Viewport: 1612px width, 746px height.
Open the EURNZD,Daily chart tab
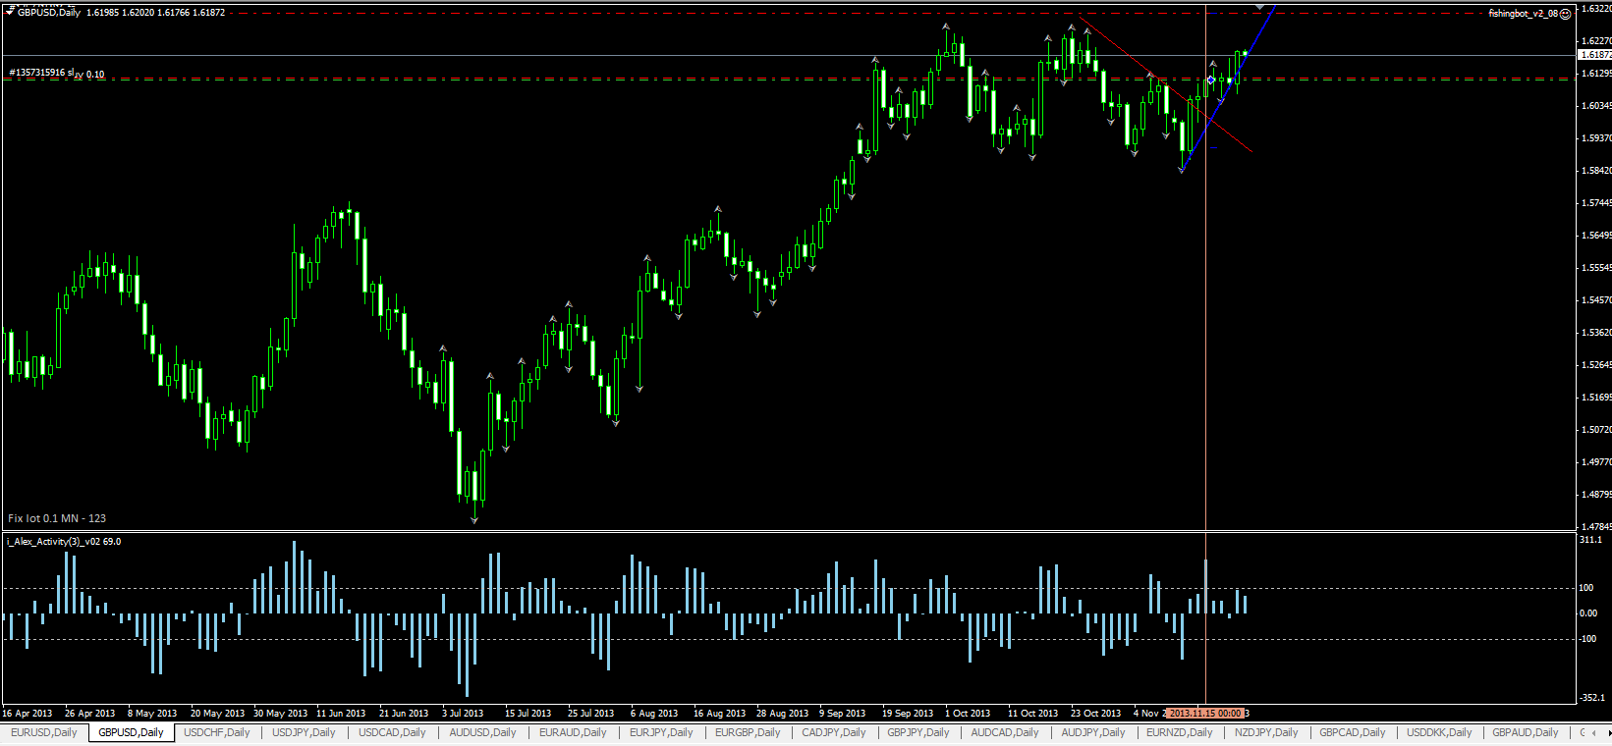[x=1180, y=733]
